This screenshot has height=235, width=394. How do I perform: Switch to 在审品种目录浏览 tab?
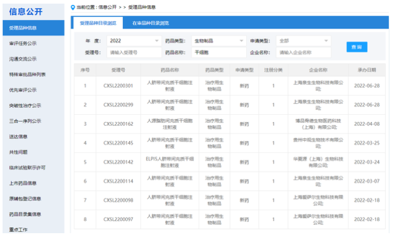point(151,23)
